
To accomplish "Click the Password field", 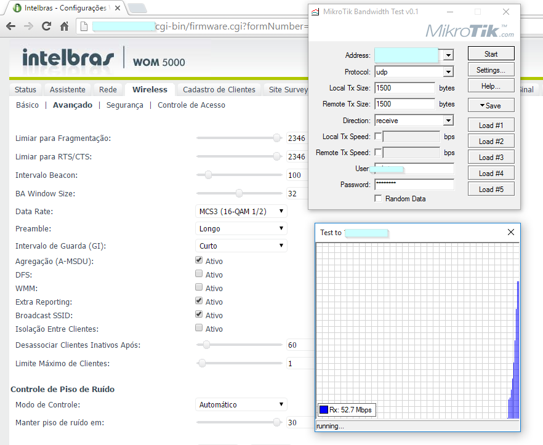I will coord(414,184).
